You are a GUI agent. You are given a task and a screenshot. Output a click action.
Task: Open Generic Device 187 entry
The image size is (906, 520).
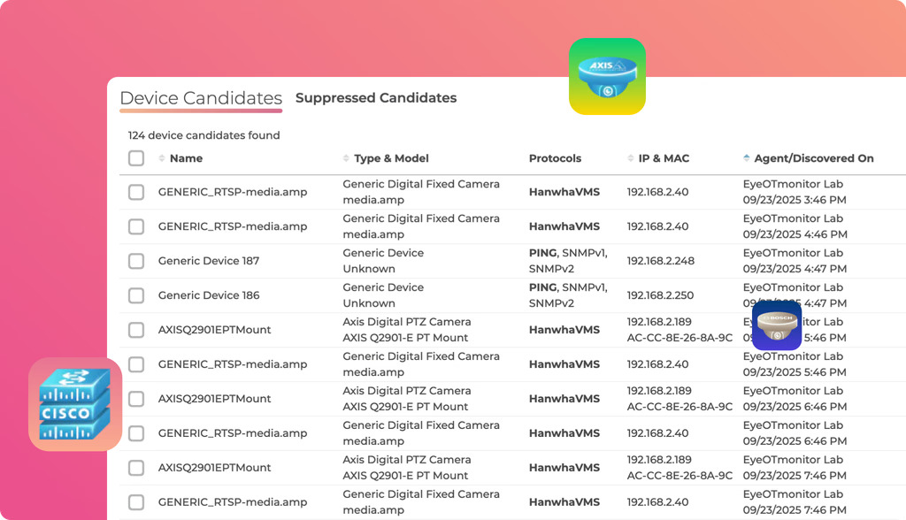pyautogui.click(x=209, y=261)
